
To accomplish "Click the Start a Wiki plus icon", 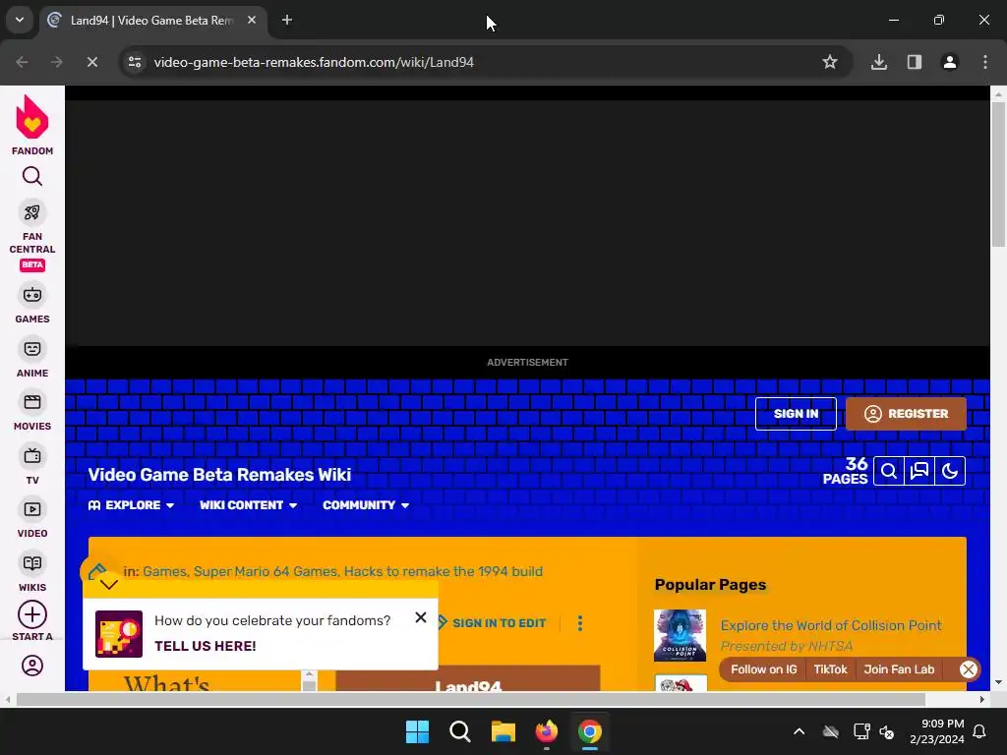I will pos(32,615).
